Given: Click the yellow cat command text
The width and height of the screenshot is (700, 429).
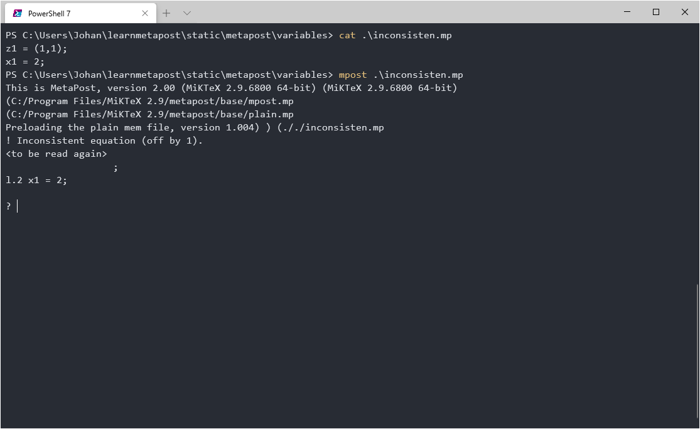Looking at the screenshot, I should coord(347,35).
